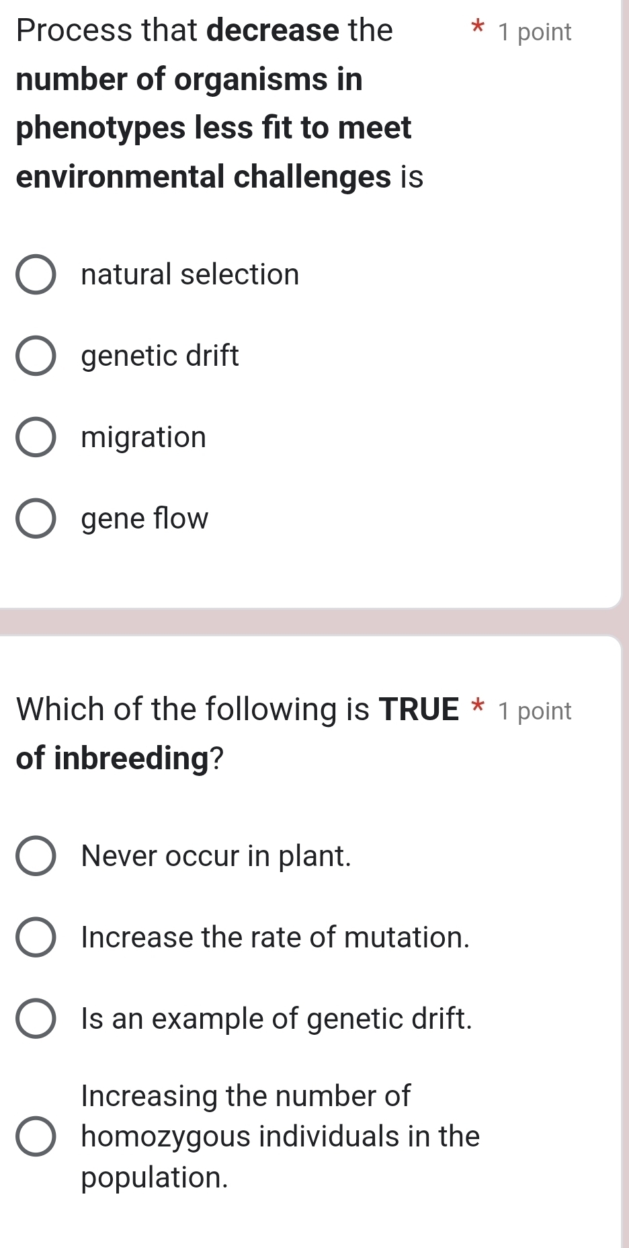The width and height of the screenshot is (629, 1248).
Task: Select 'Is an example of genetic drift.'
Action: (38, 1020)
